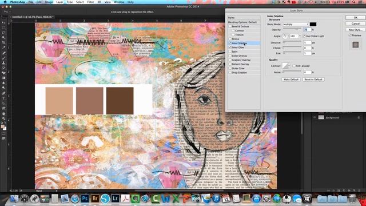Enable the Stroke style checkbox

pos(230,39)
